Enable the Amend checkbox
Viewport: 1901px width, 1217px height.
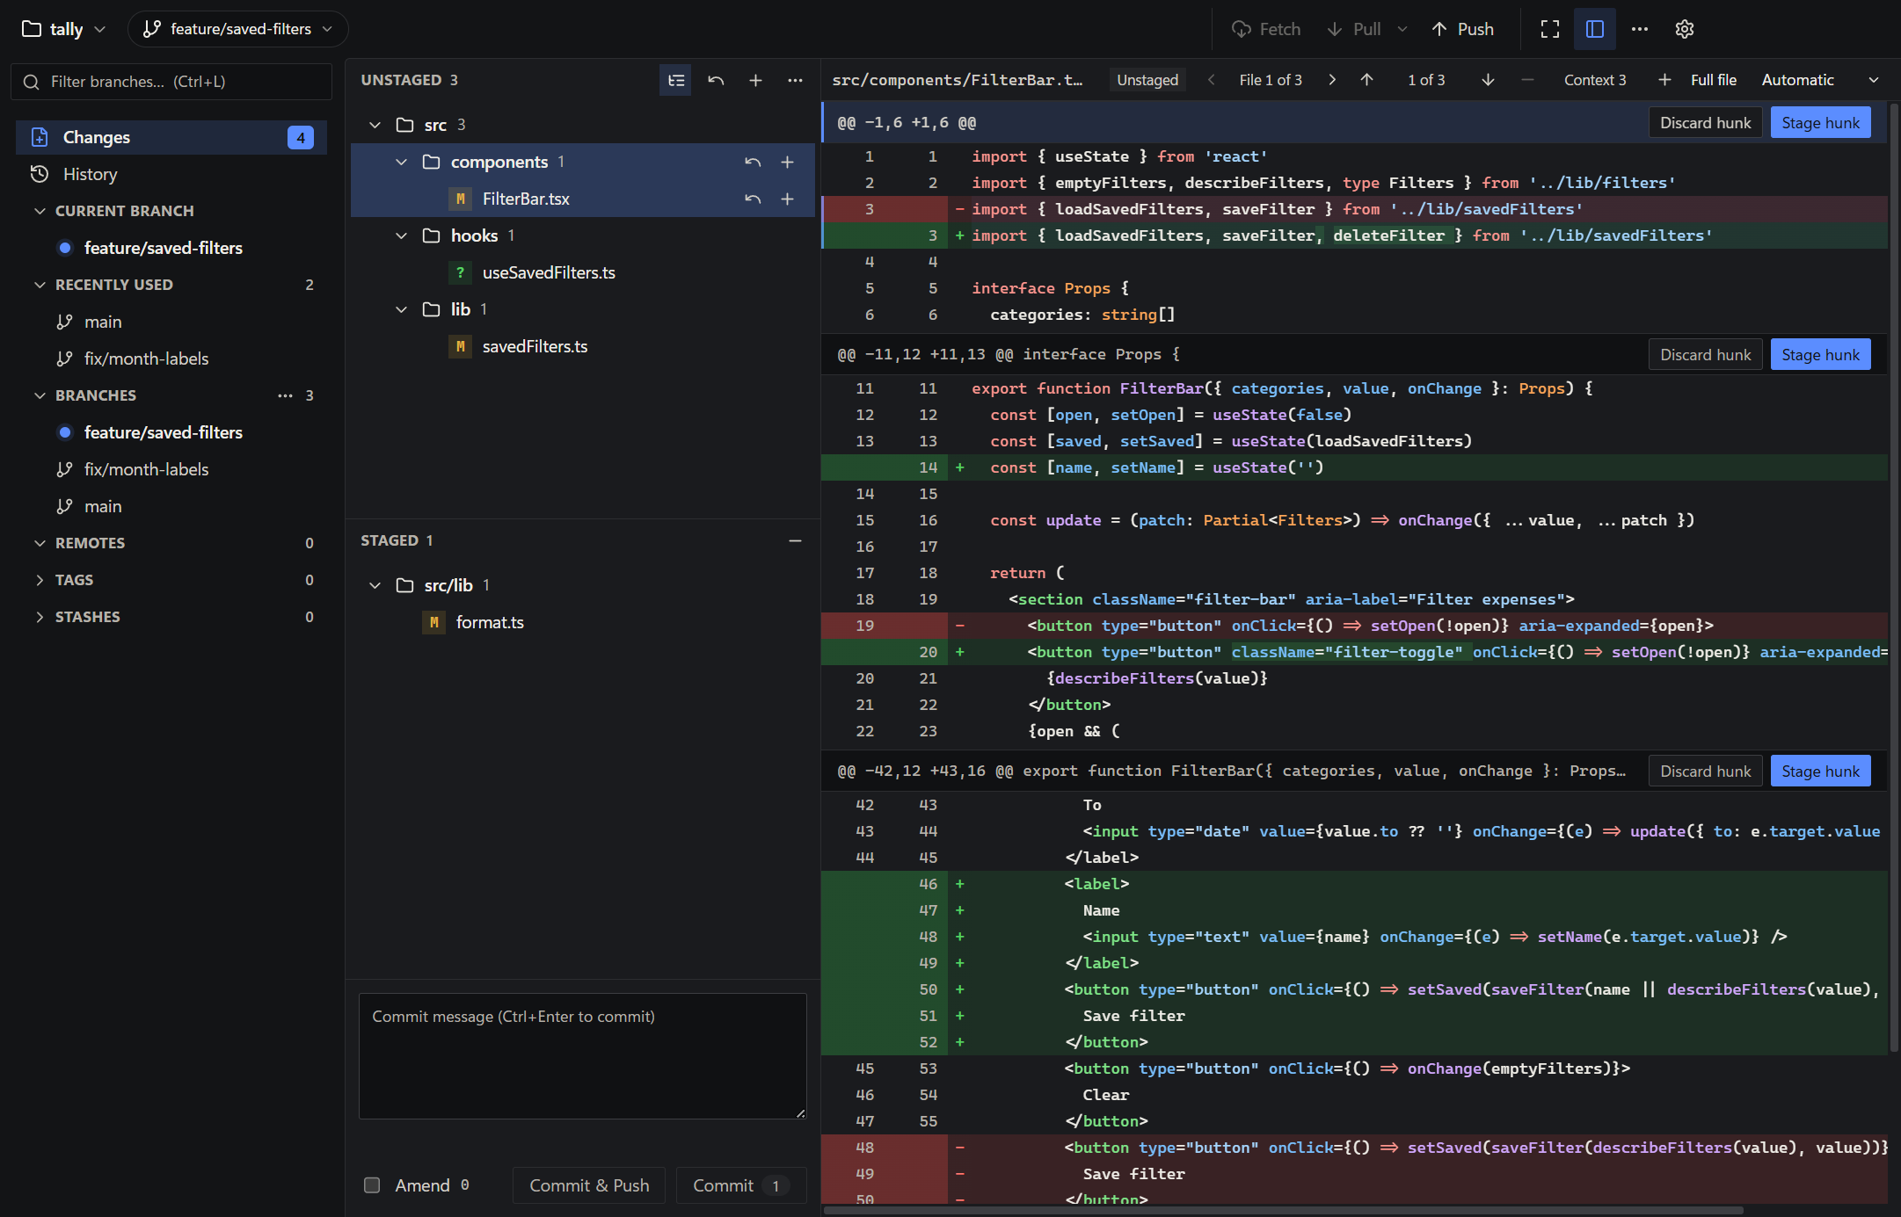point(372,1185)
